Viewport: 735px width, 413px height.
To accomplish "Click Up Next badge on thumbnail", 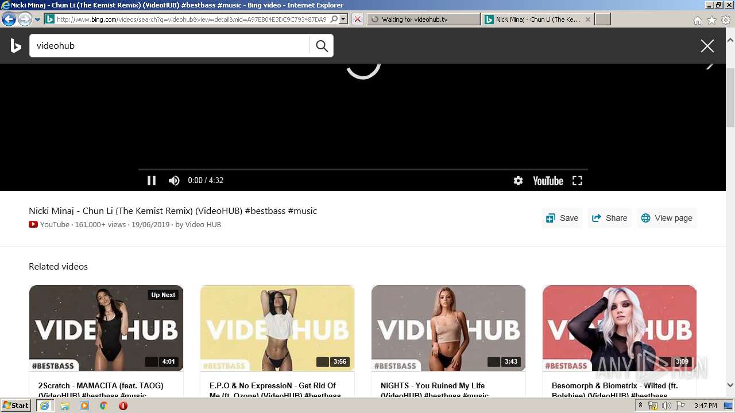I will point(163,295).
